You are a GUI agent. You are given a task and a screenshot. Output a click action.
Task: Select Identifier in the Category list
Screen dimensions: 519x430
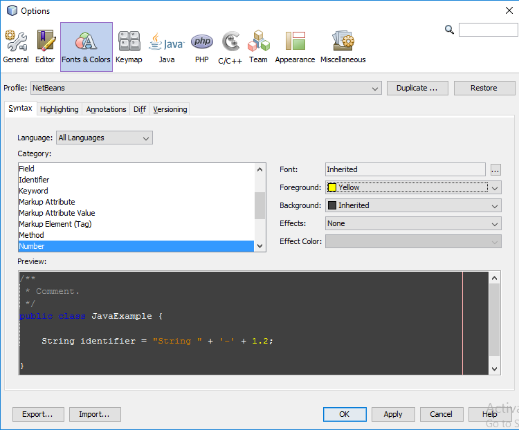(136, 180)
